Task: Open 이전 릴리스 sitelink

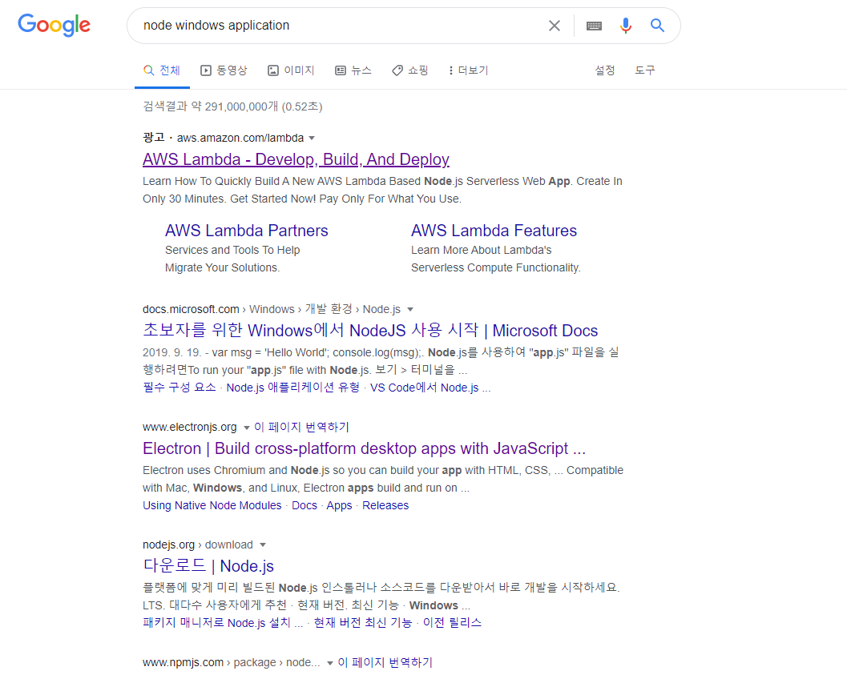Action: pyautogui.click(x=452, y=623)
